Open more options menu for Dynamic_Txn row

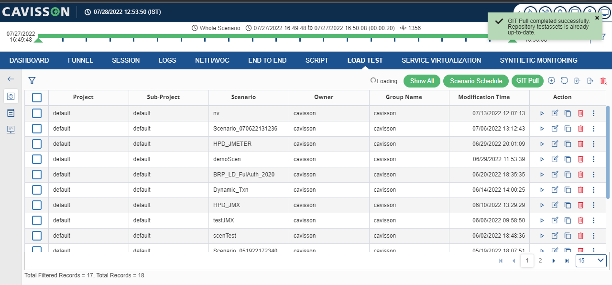tap(593, 190)
